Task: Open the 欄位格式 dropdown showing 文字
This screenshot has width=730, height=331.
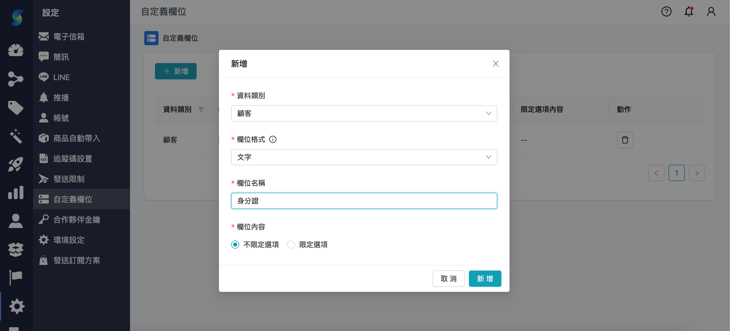Action: [x=364, y=157]
